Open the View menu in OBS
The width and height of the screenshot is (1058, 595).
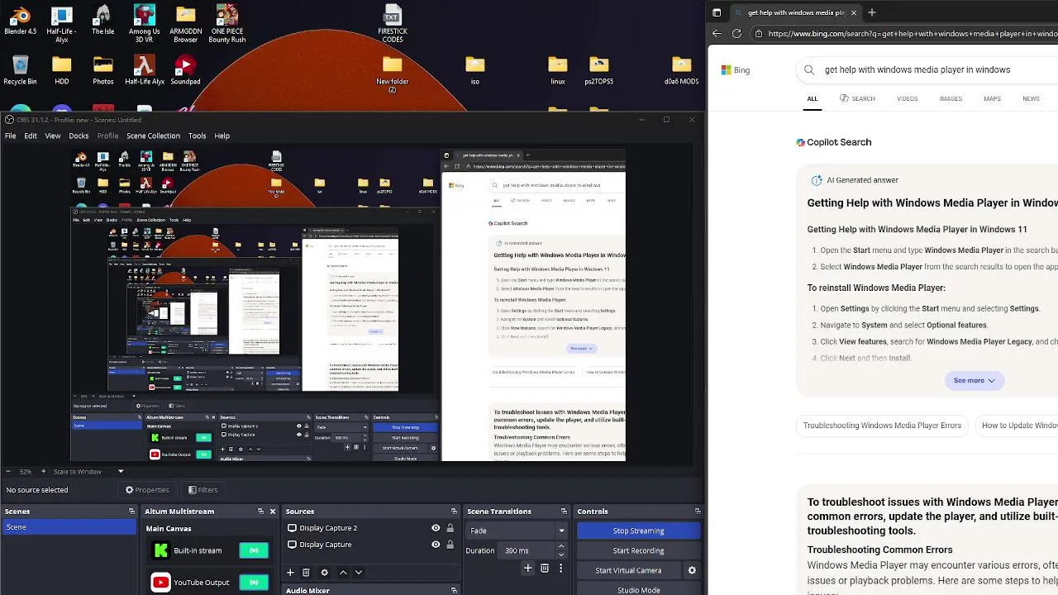53,136
